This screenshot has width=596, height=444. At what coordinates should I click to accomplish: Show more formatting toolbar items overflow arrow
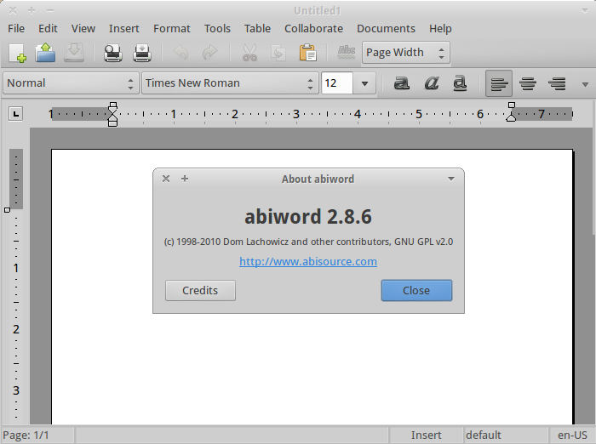pyautogui.click(x=586, y=84)
